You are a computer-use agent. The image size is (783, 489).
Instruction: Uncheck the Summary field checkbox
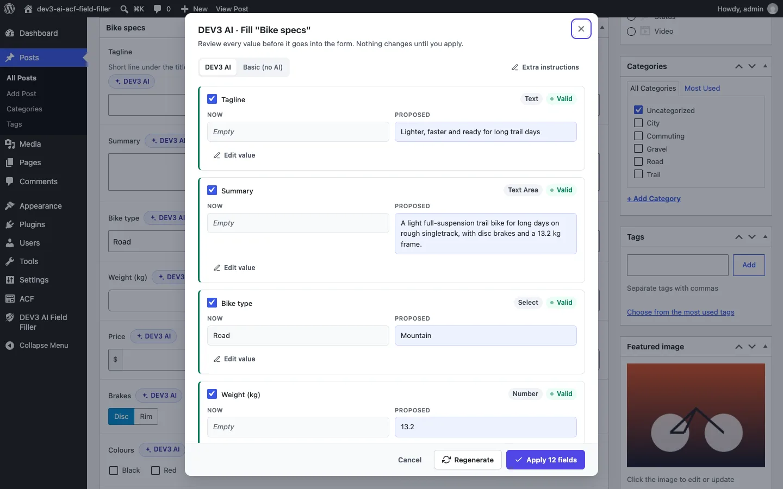pyautogui.click(x=212, y=190)
